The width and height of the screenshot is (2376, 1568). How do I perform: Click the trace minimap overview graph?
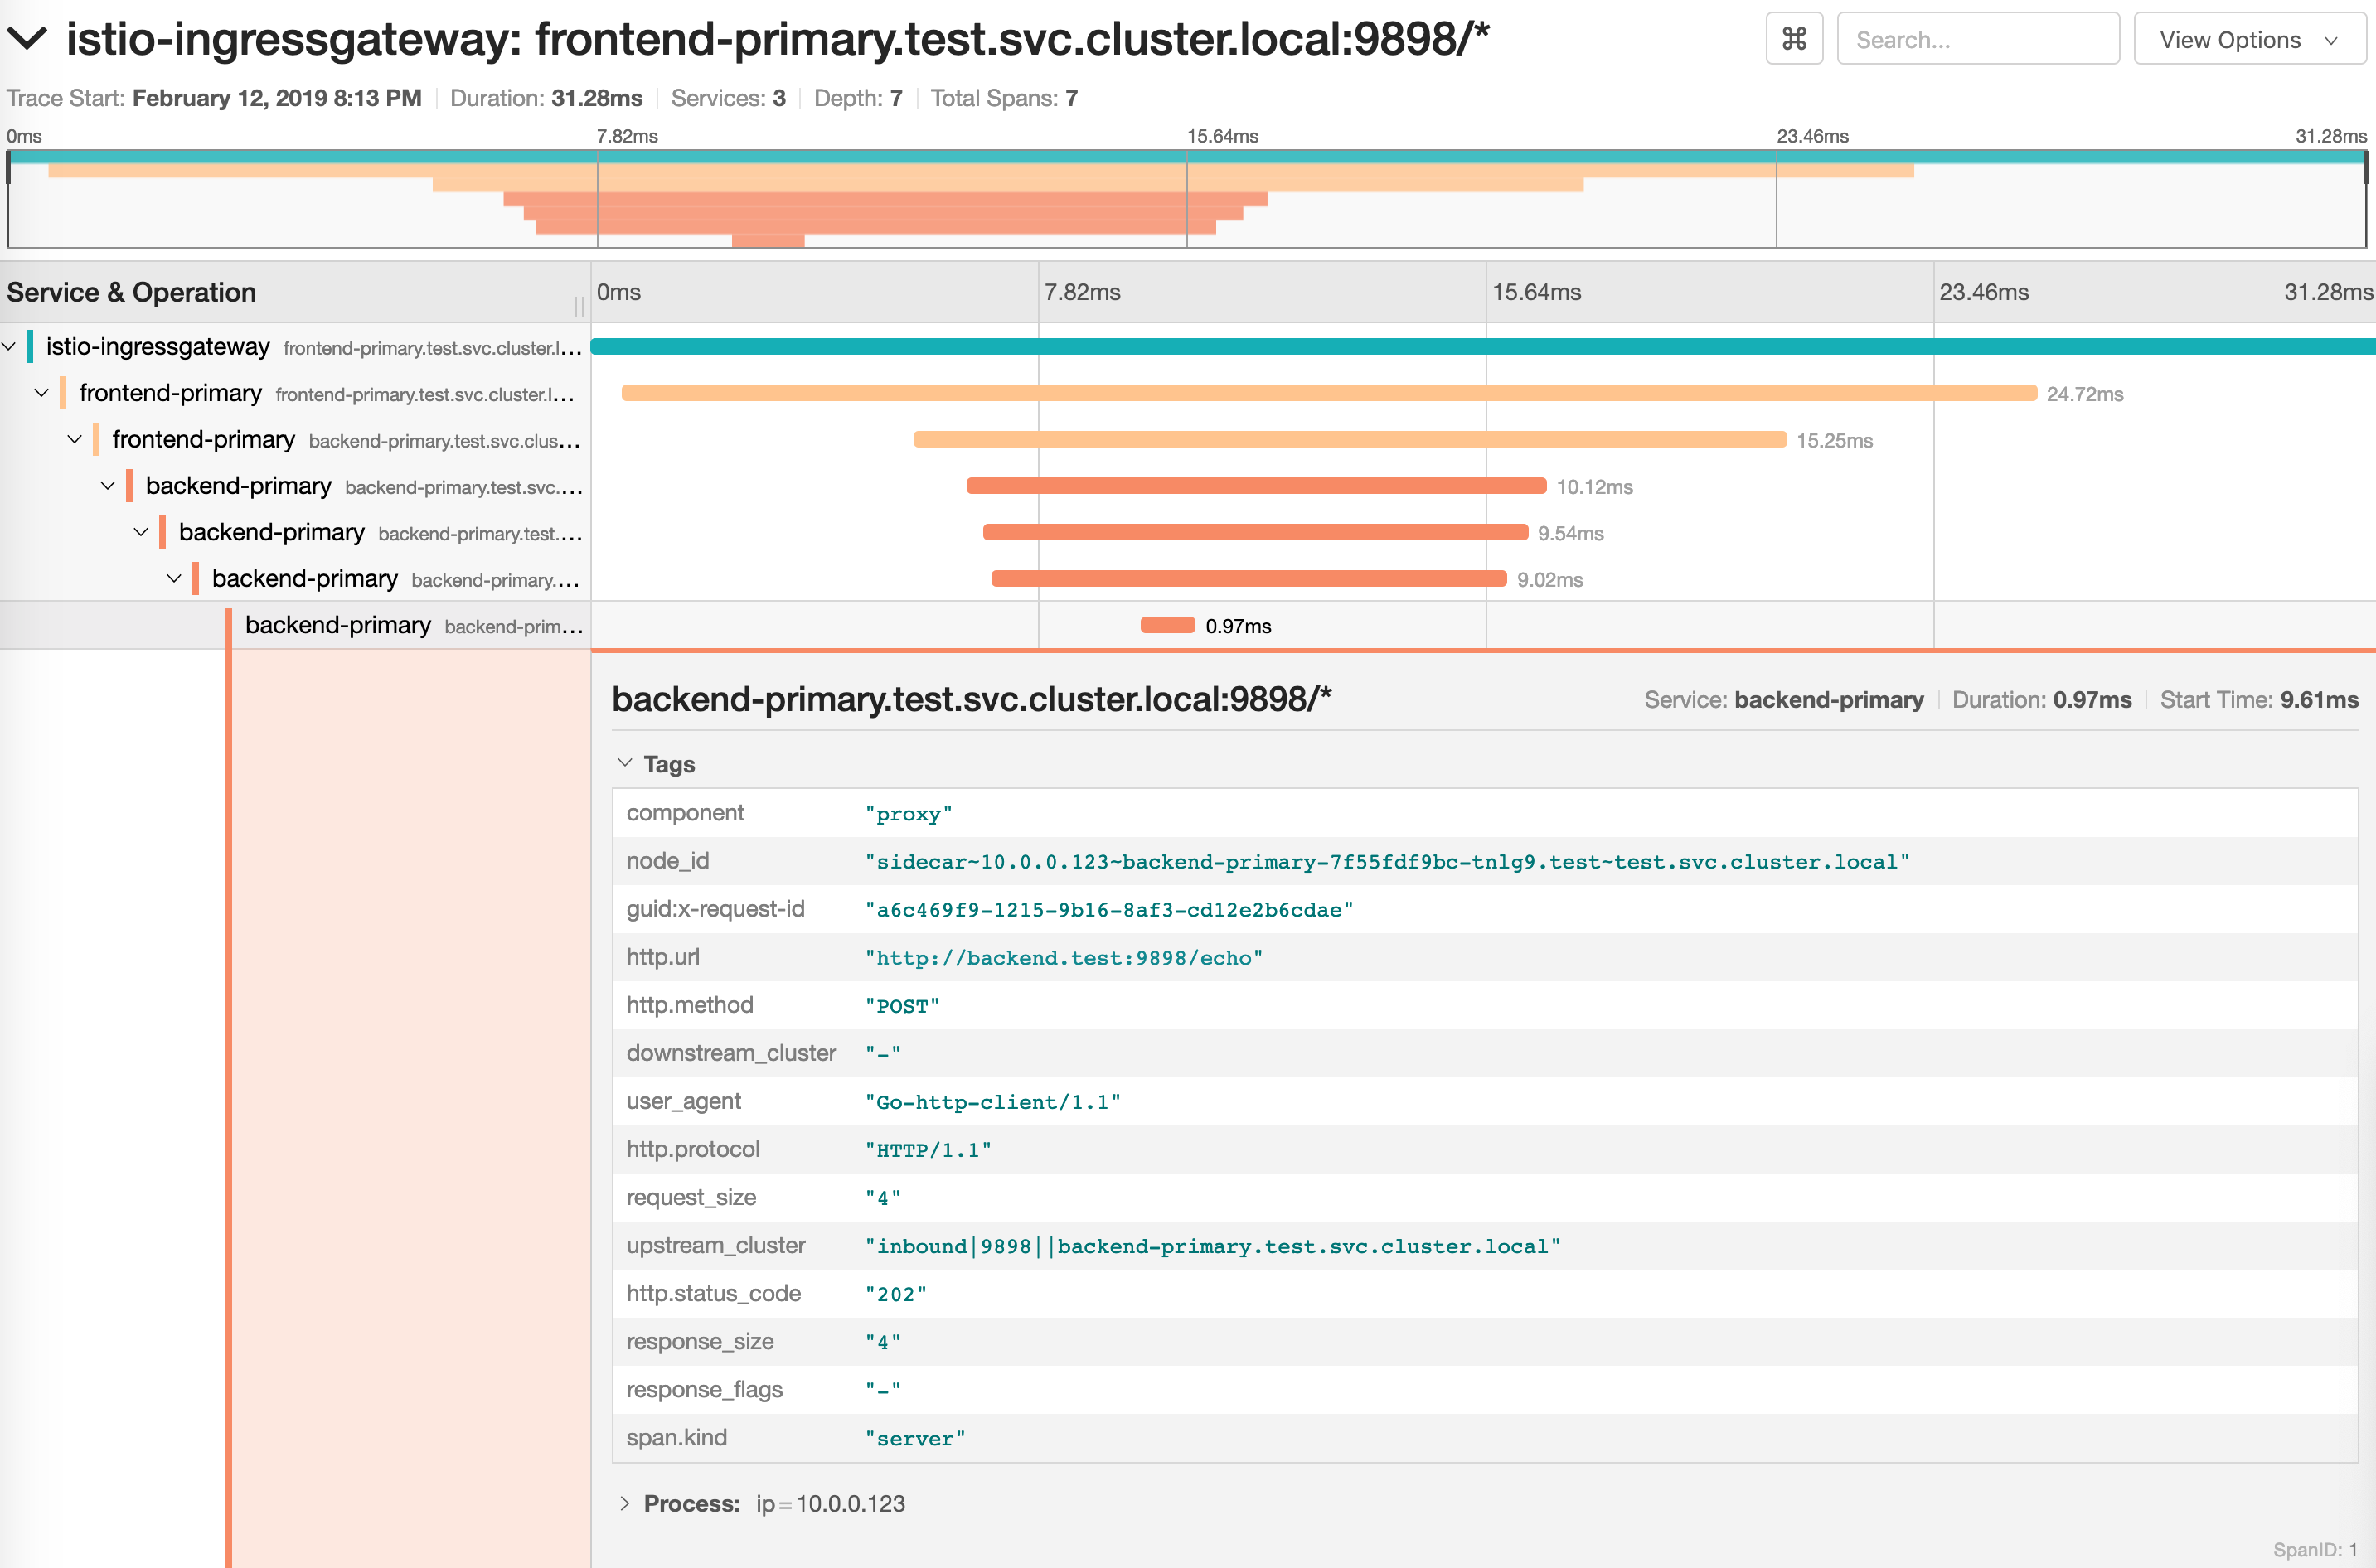point(1186,200)
